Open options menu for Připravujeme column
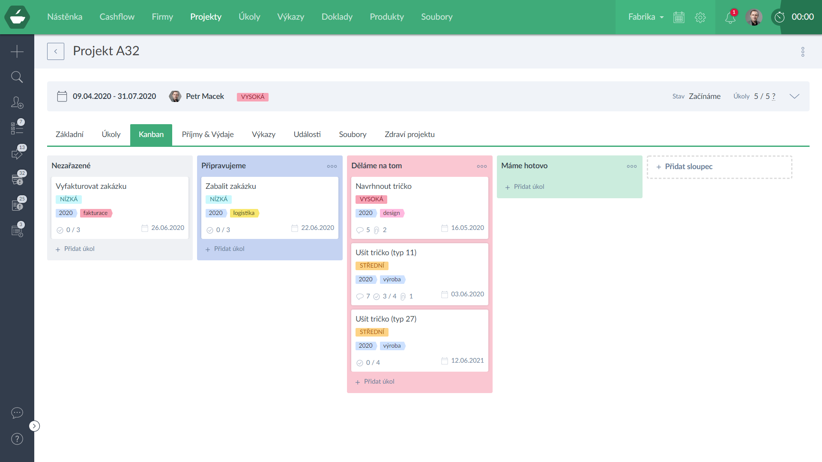The width and height of the screenshot is (822, 462). coord(332,166)
